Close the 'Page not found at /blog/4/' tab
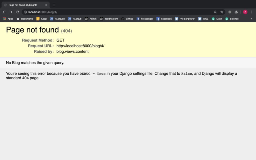The width and height of the screenshot is (256, 160). tap(46, 5)
